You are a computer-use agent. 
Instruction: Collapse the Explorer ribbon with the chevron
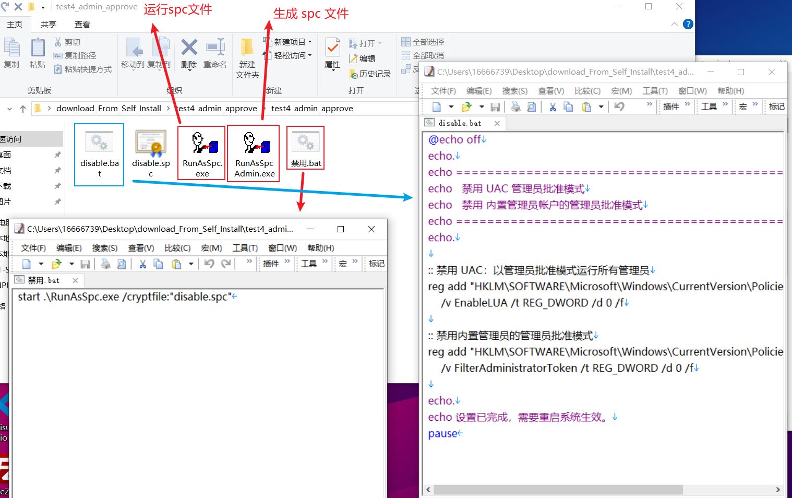(x=675, y=24)
